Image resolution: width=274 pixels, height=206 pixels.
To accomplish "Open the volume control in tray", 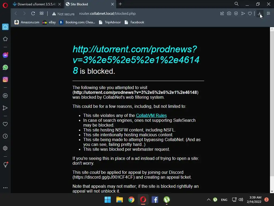I will [241, 200].
